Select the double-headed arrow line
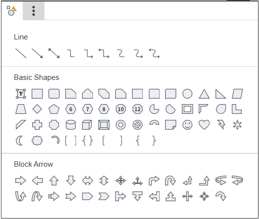The height and width of the screenshot is (219, 259). tap(54, 53)
